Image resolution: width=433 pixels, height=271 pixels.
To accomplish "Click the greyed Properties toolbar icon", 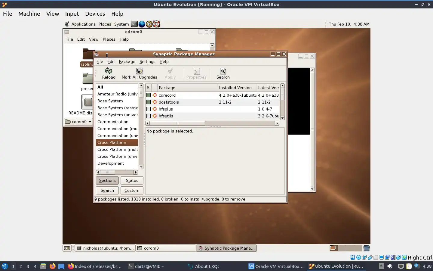I will click(197, 71).
